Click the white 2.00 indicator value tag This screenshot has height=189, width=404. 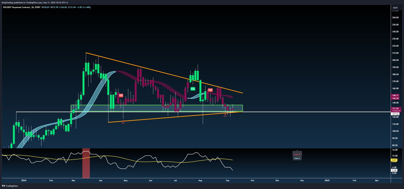395,170
